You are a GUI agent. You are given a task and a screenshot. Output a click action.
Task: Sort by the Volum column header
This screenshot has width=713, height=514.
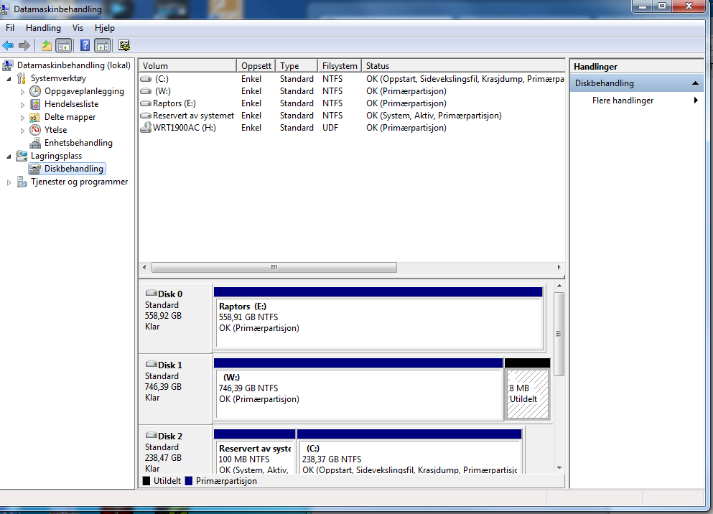coord(187,66)
